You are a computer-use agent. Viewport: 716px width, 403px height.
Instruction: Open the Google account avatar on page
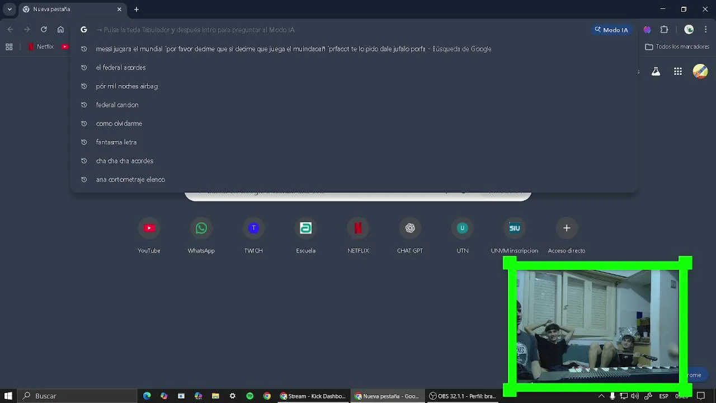coord(700,71)
